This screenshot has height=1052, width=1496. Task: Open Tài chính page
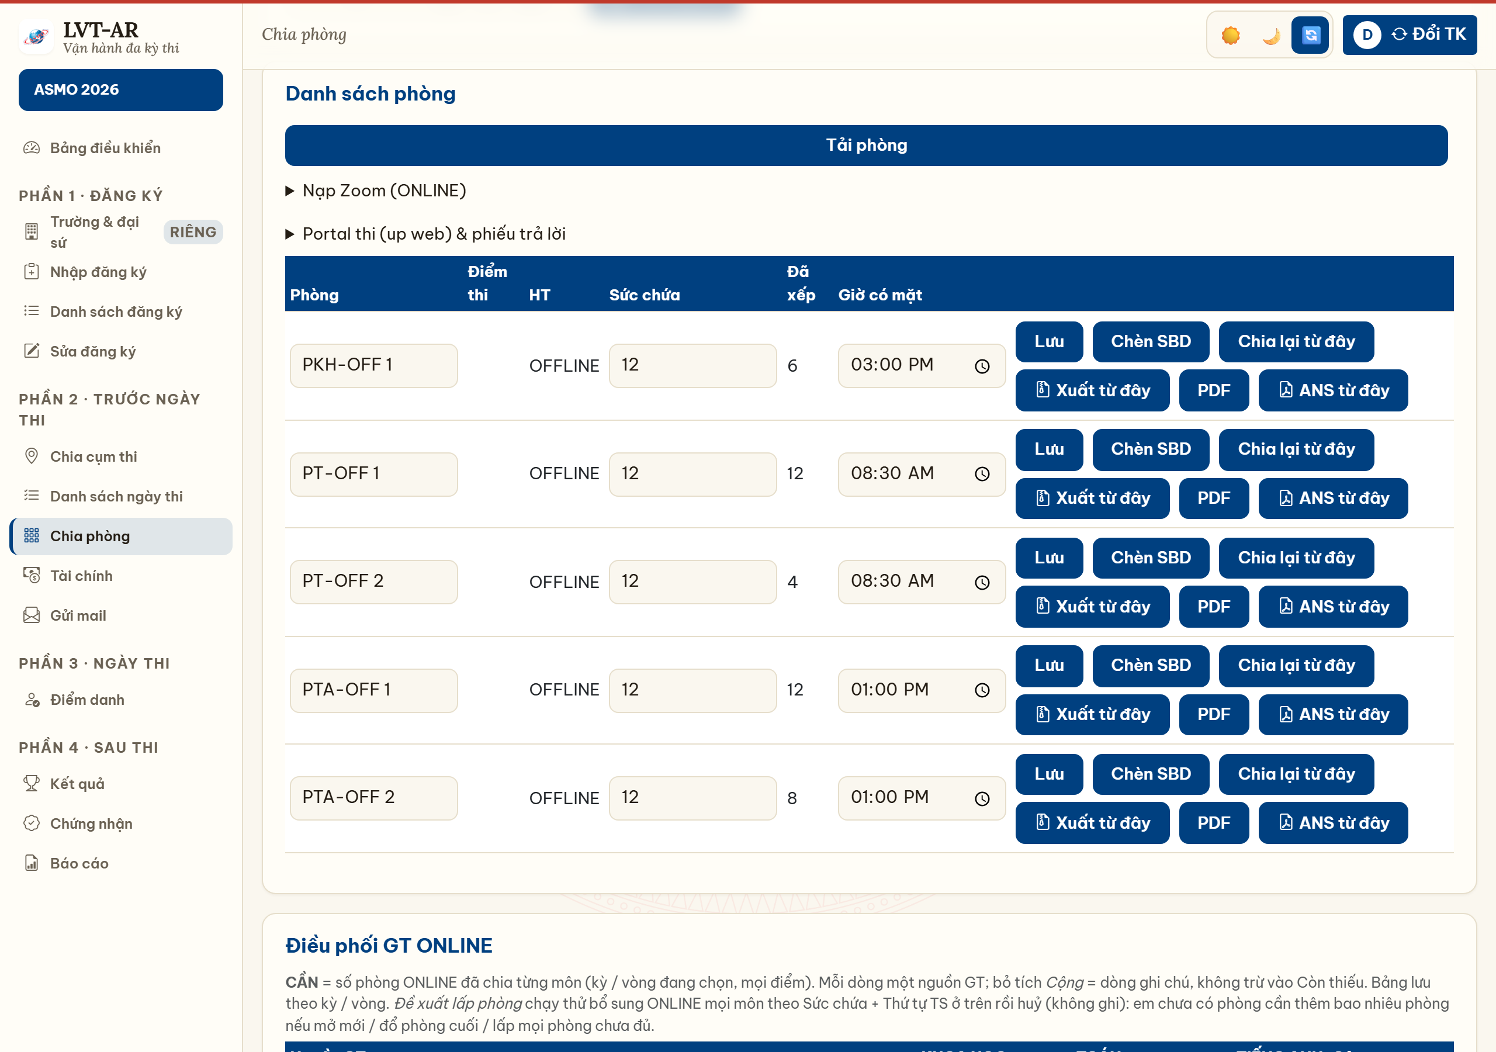point(121,576)
